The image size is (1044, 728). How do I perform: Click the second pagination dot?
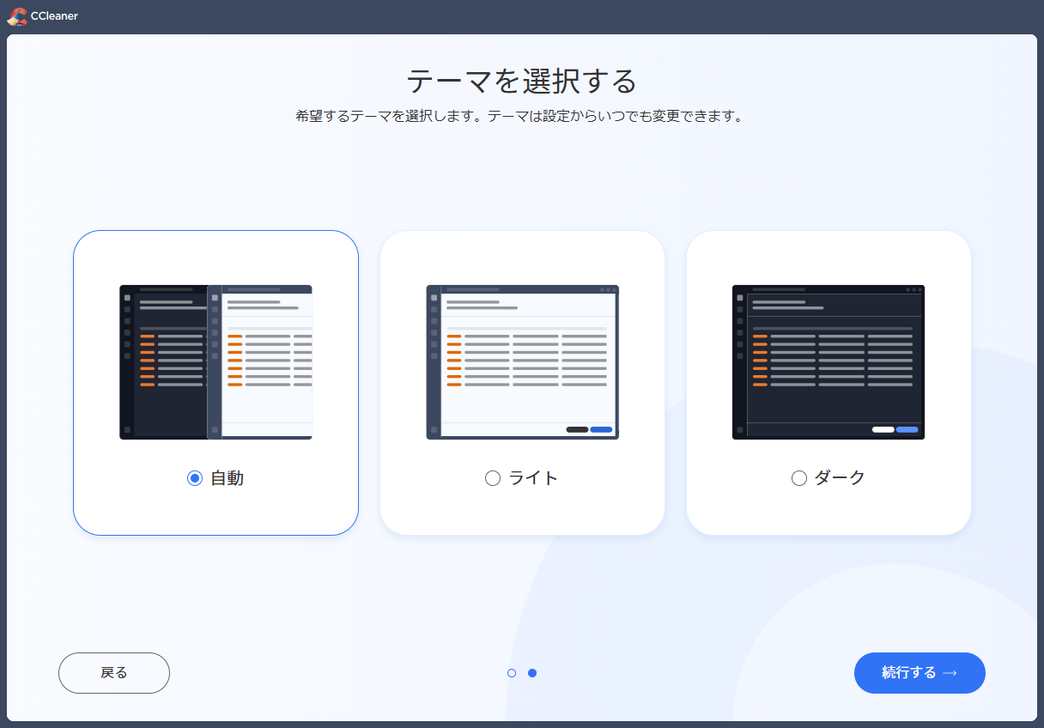pyautogui.click(x=532, y=673)
